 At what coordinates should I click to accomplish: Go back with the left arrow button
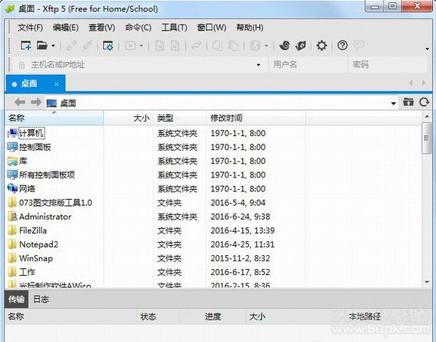point(20,102)
